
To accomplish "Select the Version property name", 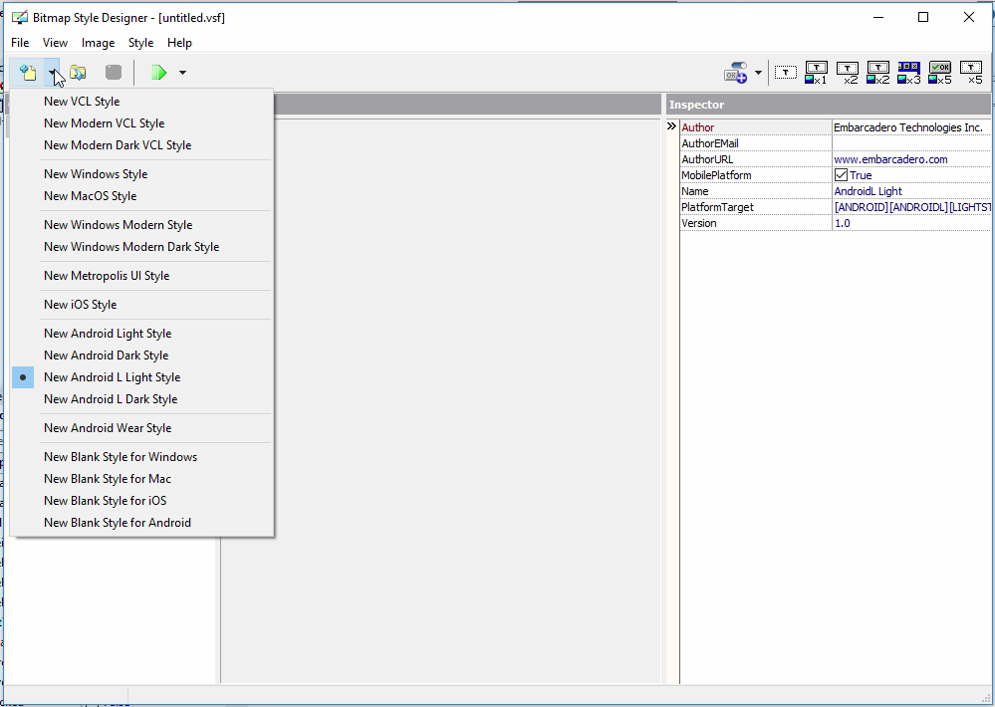I will [698, 223].
